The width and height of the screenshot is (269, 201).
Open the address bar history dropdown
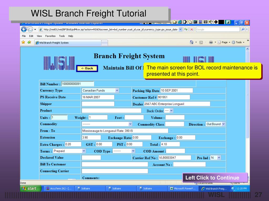(x=180, y=29)
